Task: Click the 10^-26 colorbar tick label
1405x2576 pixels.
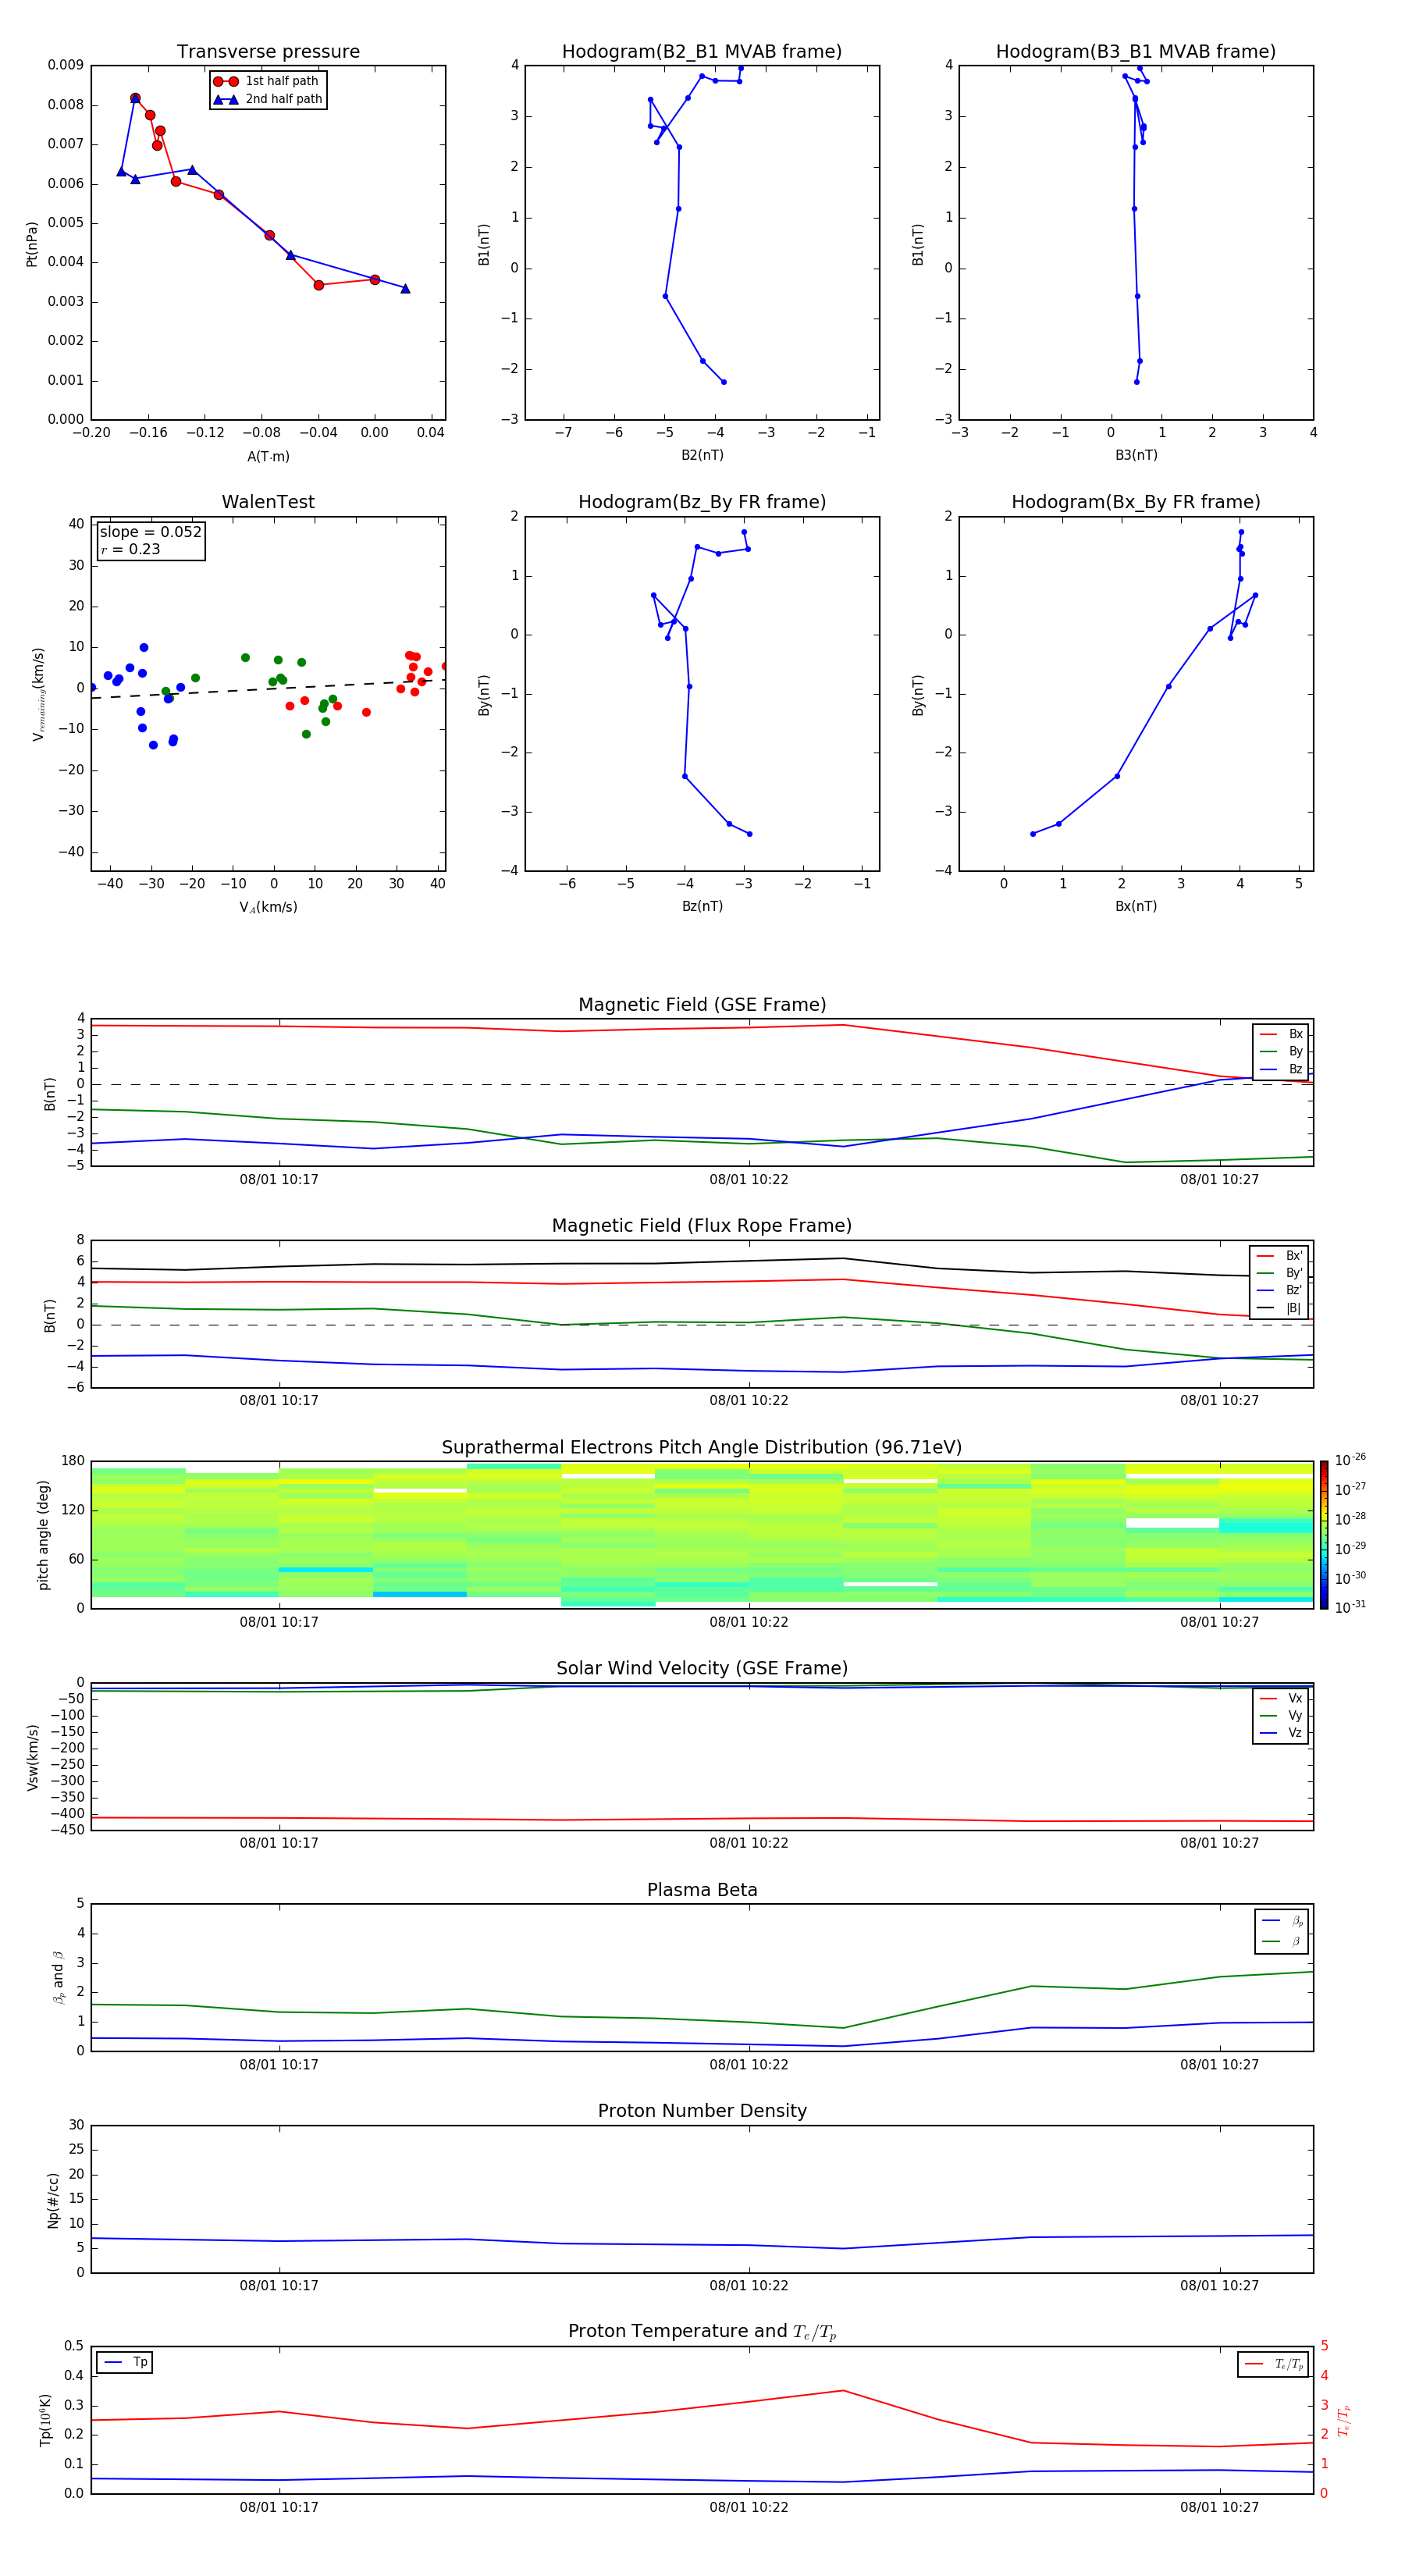Action: [x=1349, y=1459]
